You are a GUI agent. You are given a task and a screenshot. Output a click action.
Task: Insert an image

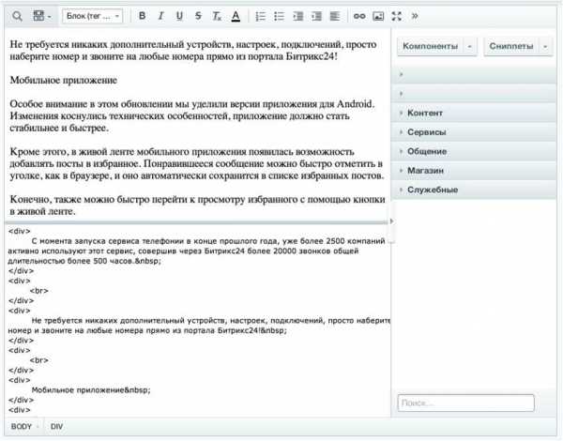(378, 16)
